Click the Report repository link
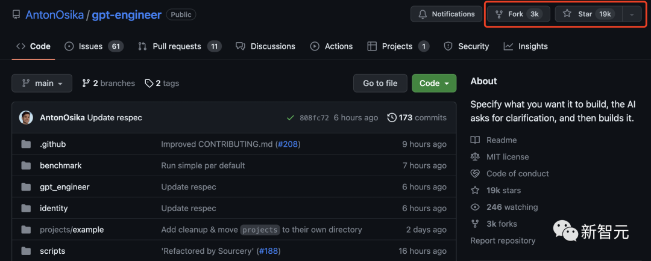The height and width of the screenshot is (261, 651). coord(503,241)
